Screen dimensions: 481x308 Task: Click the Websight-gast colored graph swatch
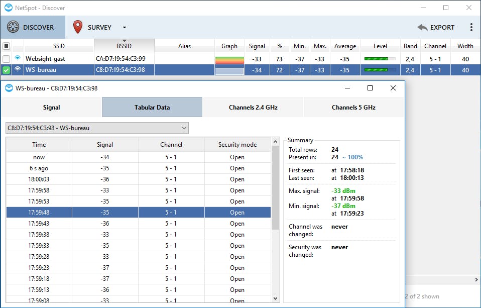[x=229, y=60]
